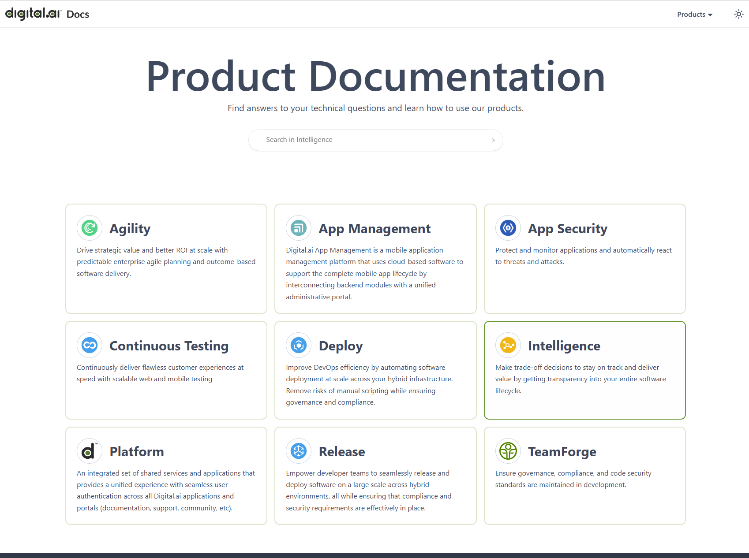The image size is (749, 558).
Task: Click 'Protect and monitor applications' description text
Action: (583, 256)
